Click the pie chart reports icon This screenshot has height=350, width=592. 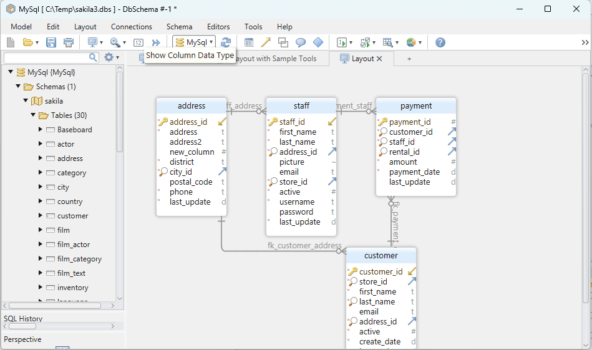pyautogui.click(x=411, y=42)
